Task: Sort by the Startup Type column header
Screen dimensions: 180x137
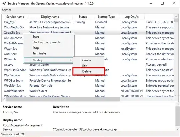Action: pos(106,17)
